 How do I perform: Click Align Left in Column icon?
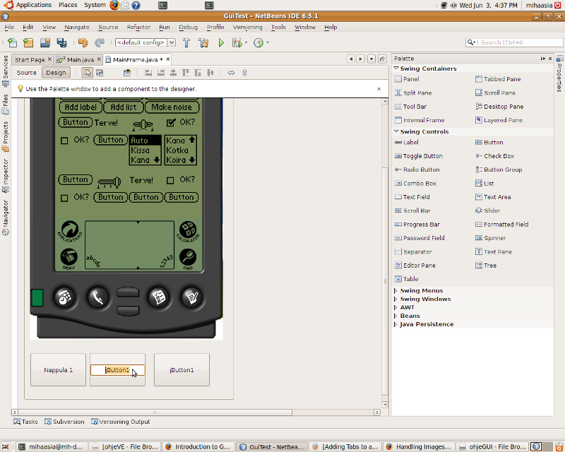[x=148, y=73]
